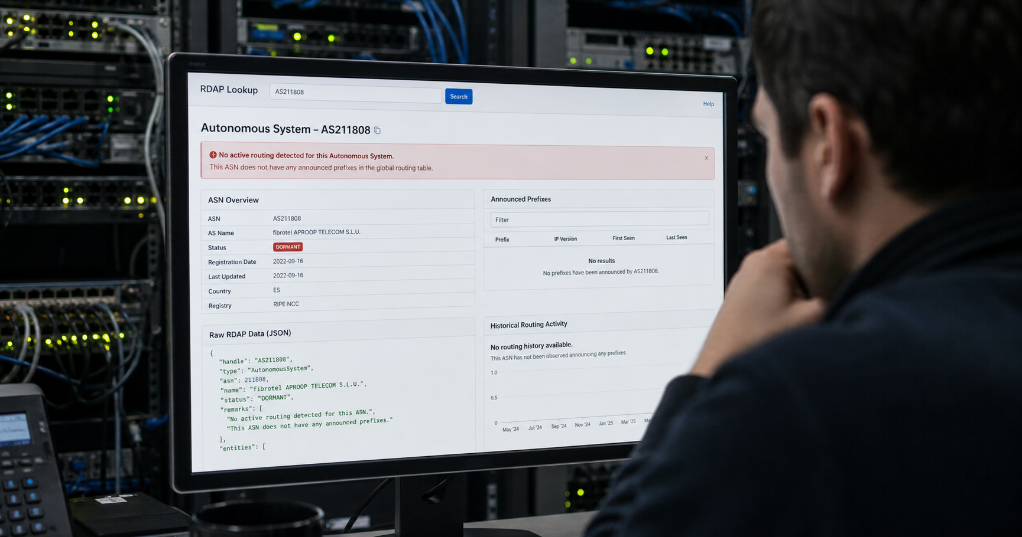This screenshot has width=1022, height=537.
Task: Click the "status": "DORMANT" JSON line
Action: coord(257,399)
